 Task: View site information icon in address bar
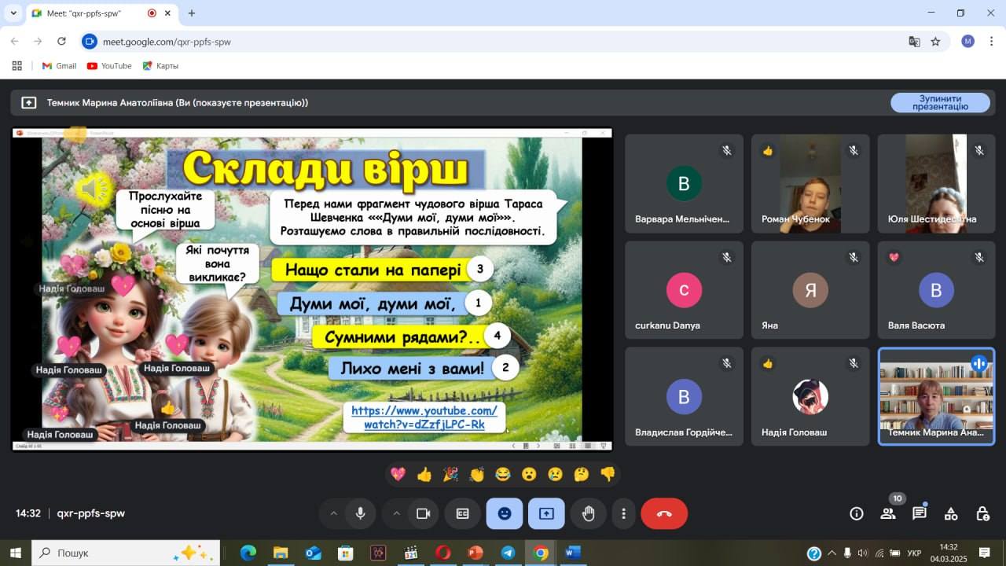(x=89, y=42)
